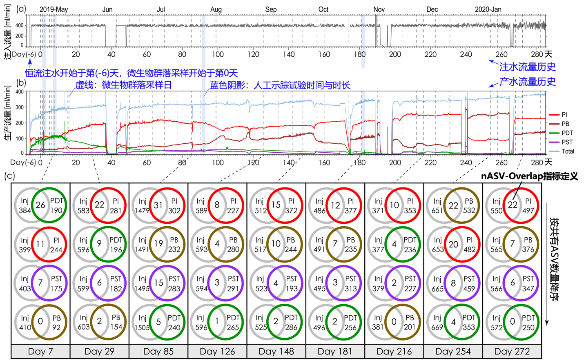This screenshot has height=363, width=584.
Task: Click the 注水流量历史 annotation text
Action: pyautogui.click(x=527, y=67)
